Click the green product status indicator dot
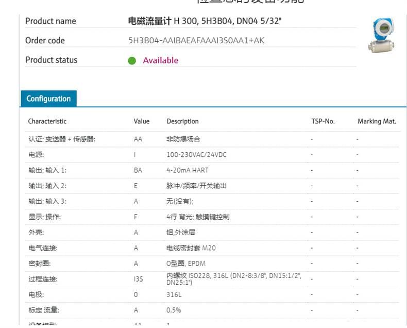The width and height of the screenshot is (407, 328). tap(132, 61)
